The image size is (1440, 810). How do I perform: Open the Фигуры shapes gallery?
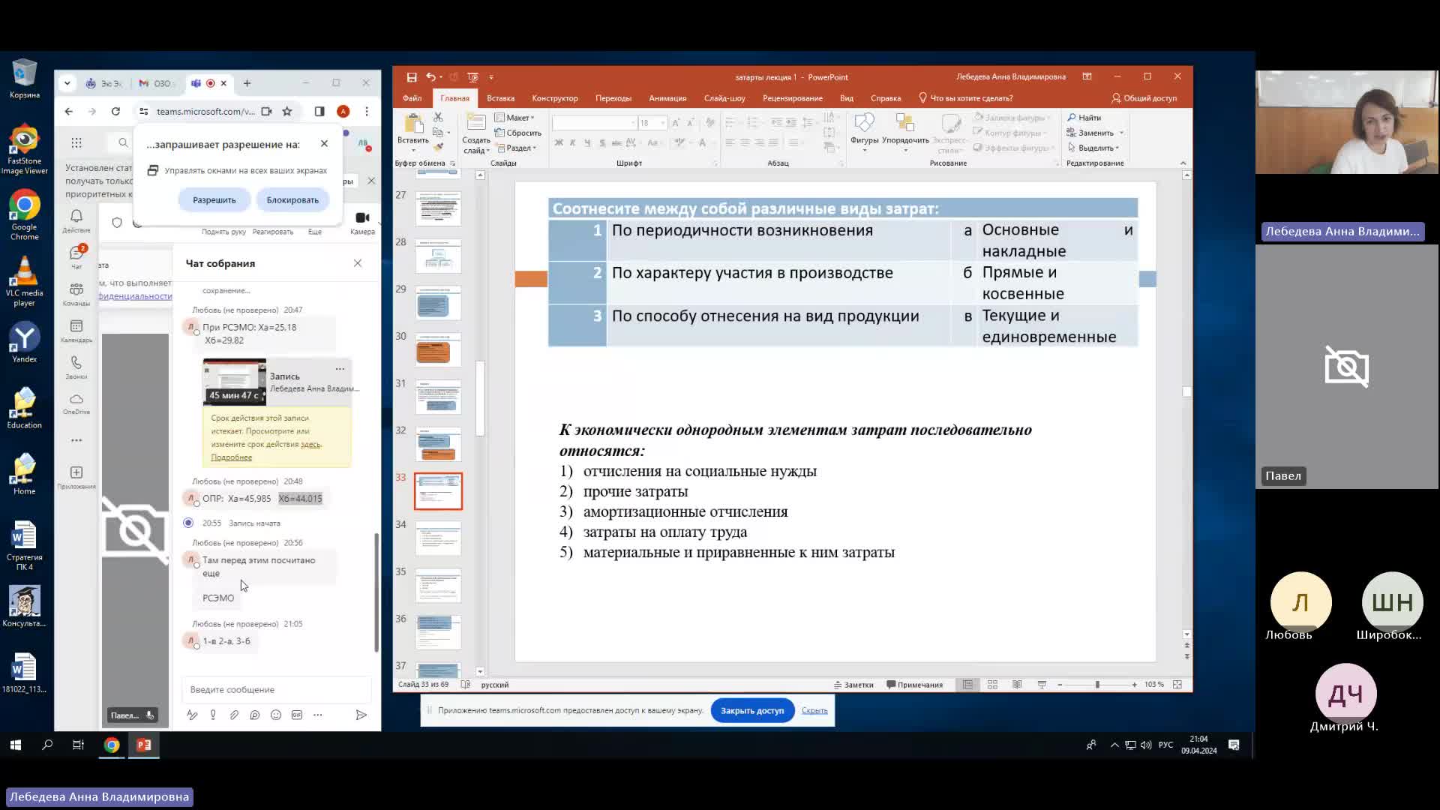click(864, 132)
